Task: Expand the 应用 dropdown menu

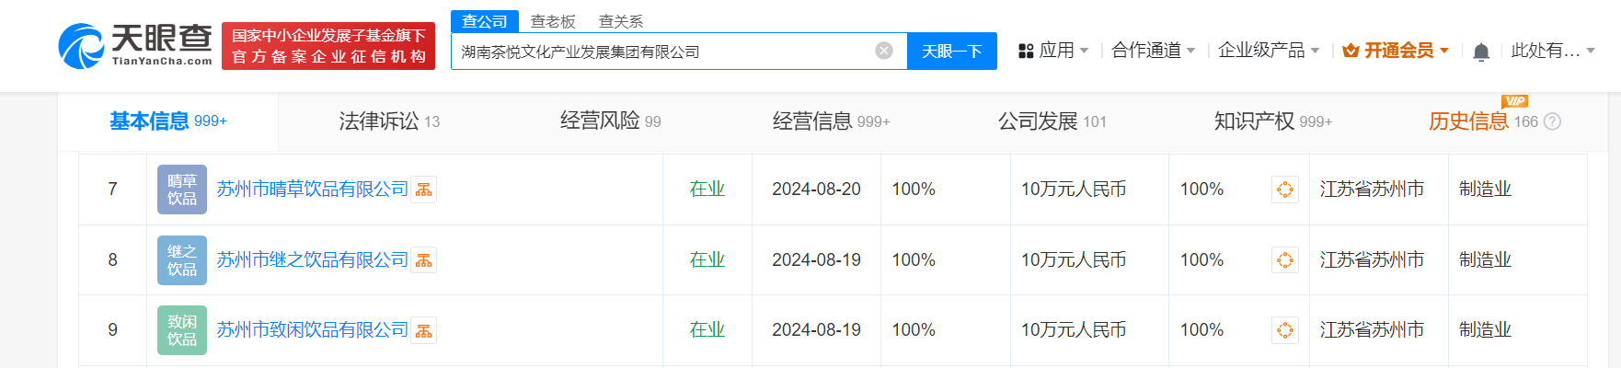Action: pos(1053,51)
